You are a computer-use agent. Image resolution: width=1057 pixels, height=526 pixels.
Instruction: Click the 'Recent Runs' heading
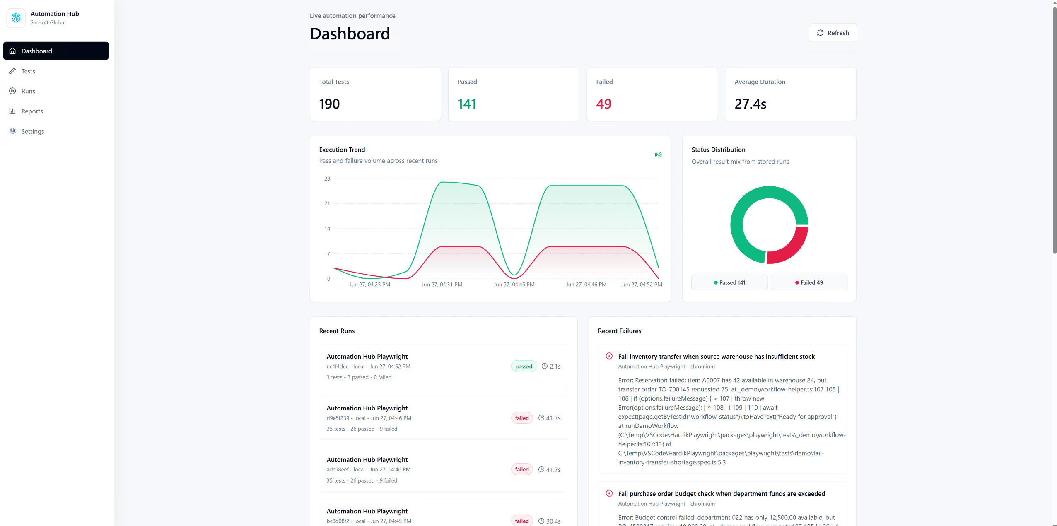[x=337, y=331]
